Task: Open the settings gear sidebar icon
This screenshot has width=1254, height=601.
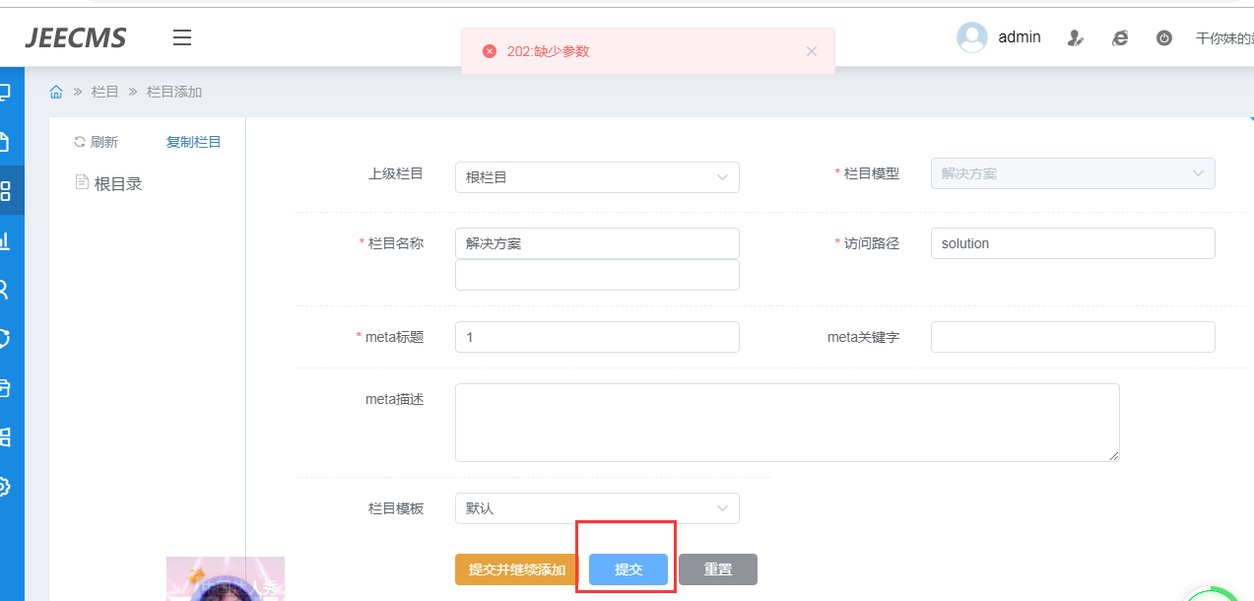Action: (5, 486)
